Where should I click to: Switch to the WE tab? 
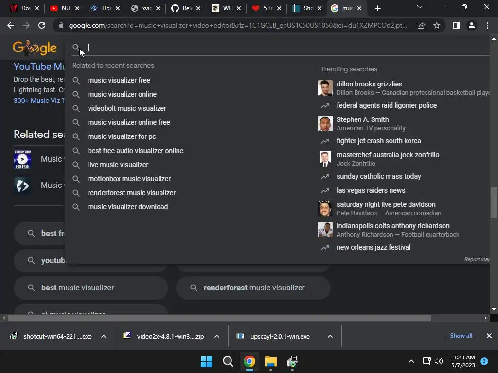click(x=226, y=8)
